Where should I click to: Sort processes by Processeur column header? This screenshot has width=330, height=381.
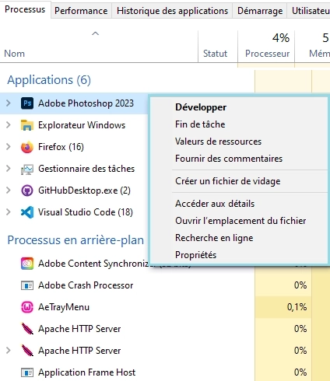(266, 47)
